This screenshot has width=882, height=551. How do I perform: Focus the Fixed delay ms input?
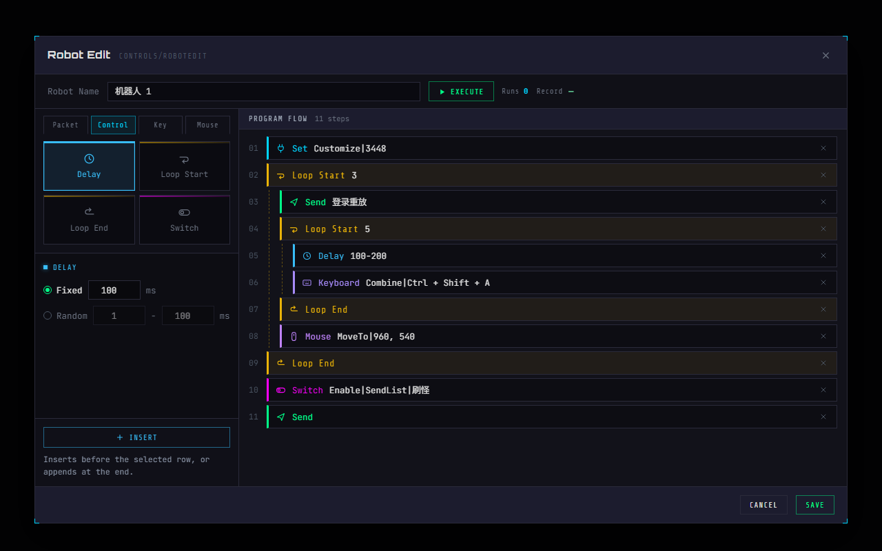point(114,290)
